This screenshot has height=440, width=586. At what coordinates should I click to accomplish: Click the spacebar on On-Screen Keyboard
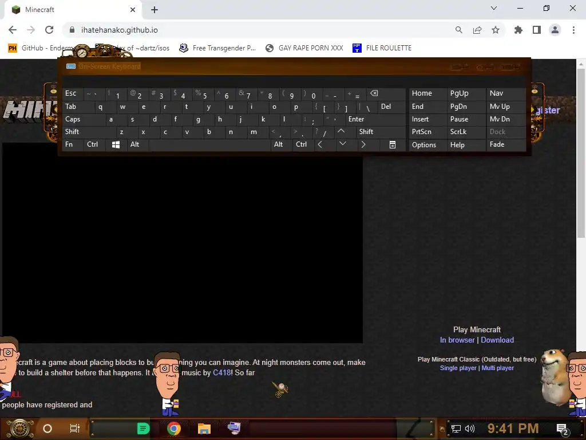[209, 144]
